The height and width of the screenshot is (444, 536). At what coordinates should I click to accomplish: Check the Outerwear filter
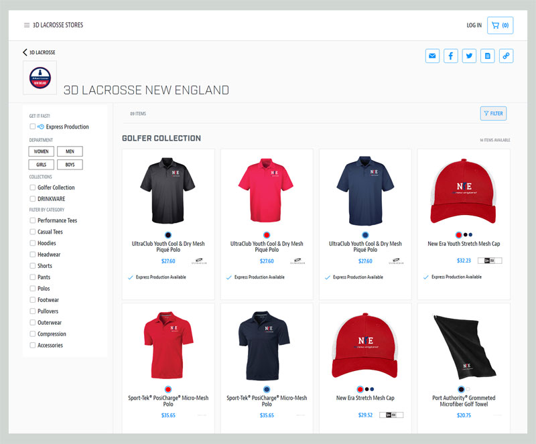pos(32,322)
